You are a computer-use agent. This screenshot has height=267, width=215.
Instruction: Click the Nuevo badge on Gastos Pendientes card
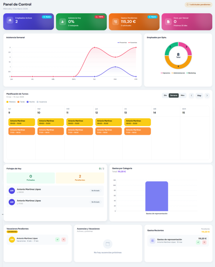point(152,17)
